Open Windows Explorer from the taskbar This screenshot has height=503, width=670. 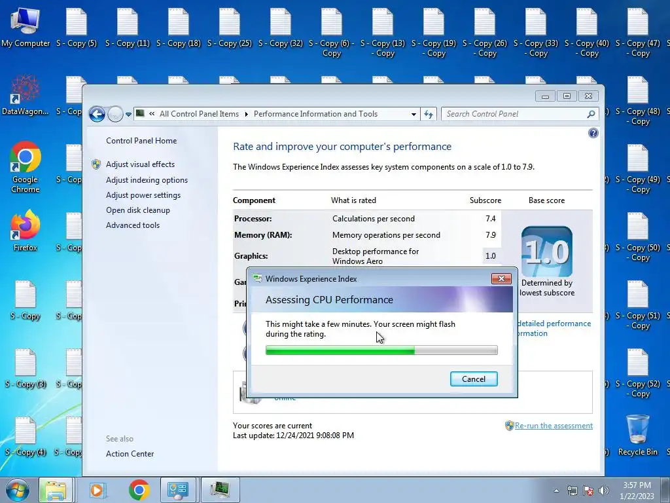pyautogui.click(x=56, y=490)
